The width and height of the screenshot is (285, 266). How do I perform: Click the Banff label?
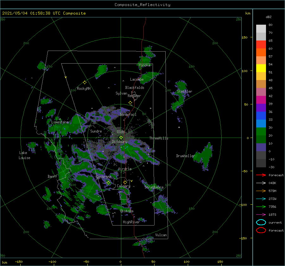click(52, 176)
